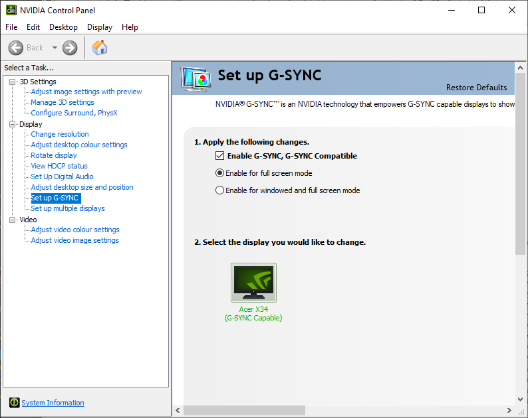528x418 pixels.
Task: Select Enable for full screen mode
Action: (220, 173)
